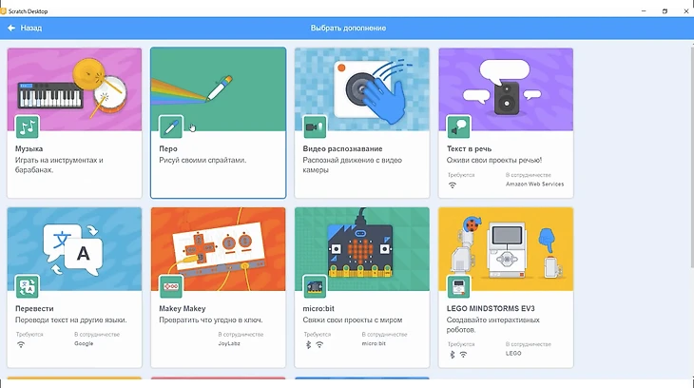This screenshot has height=388, width=694.
Task: Click 'Рисуй своими спрайтами.' description
Action: click(x=202, y=160)
